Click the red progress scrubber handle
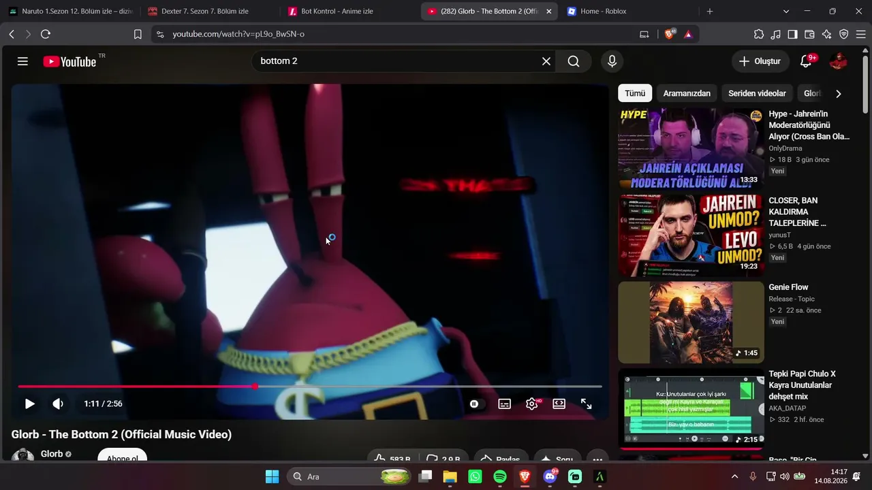The height and width of the screenshot is (490, 872). 255,387
